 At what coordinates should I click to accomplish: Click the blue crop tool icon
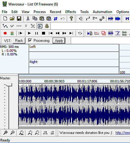coord(56,18)
